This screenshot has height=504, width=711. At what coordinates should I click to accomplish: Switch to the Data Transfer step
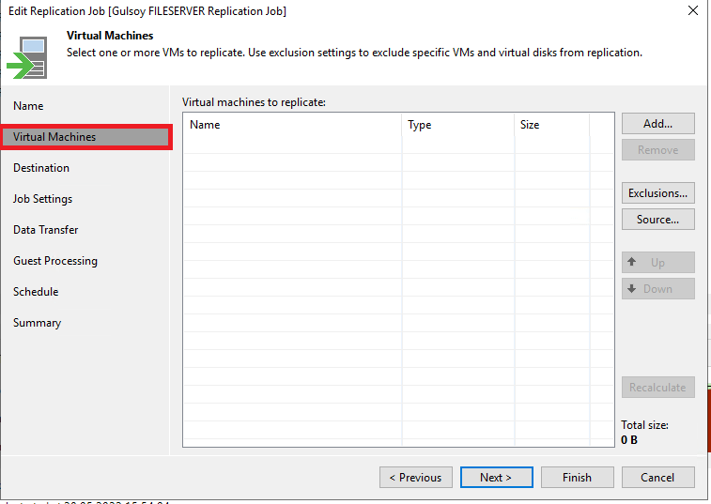coord(45,230)
